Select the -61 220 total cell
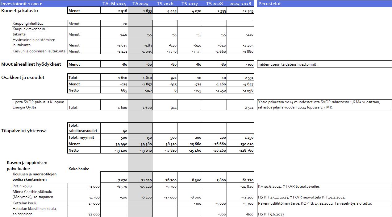 (240, 177)
